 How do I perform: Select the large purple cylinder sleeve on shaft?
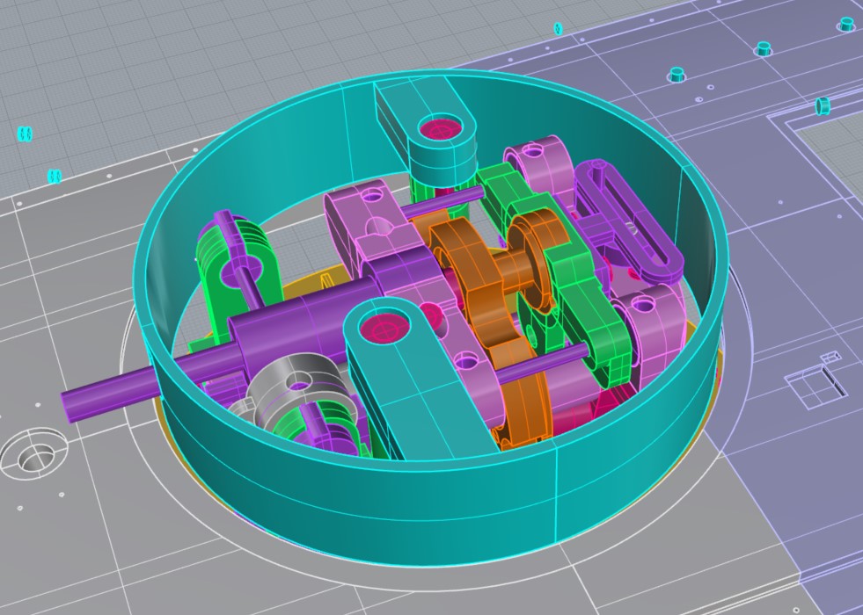[x=299, y=319]
